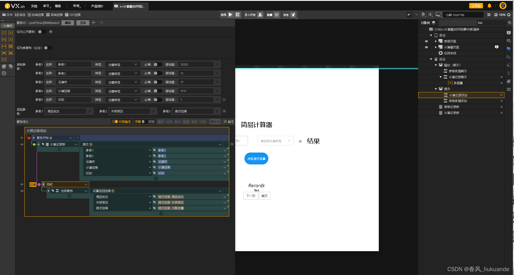Click the 名称 field of 参数4 (计算结果)
The image size is (514, 275).
click(73, 91)
